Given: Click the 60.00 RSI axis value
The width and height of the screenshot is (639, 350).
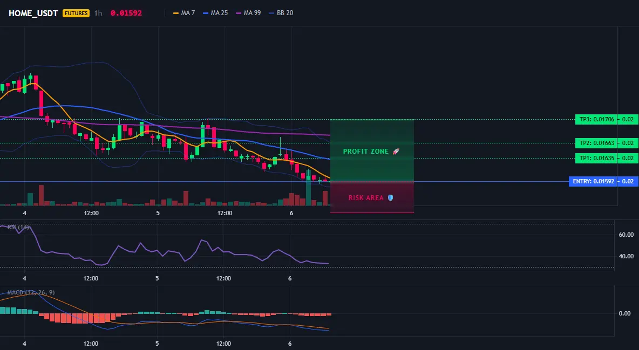Looking at the screenshot, I should coord(627,235).
